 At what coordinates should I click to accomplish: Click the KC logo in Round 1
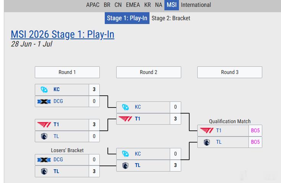[x=44, y=89]
